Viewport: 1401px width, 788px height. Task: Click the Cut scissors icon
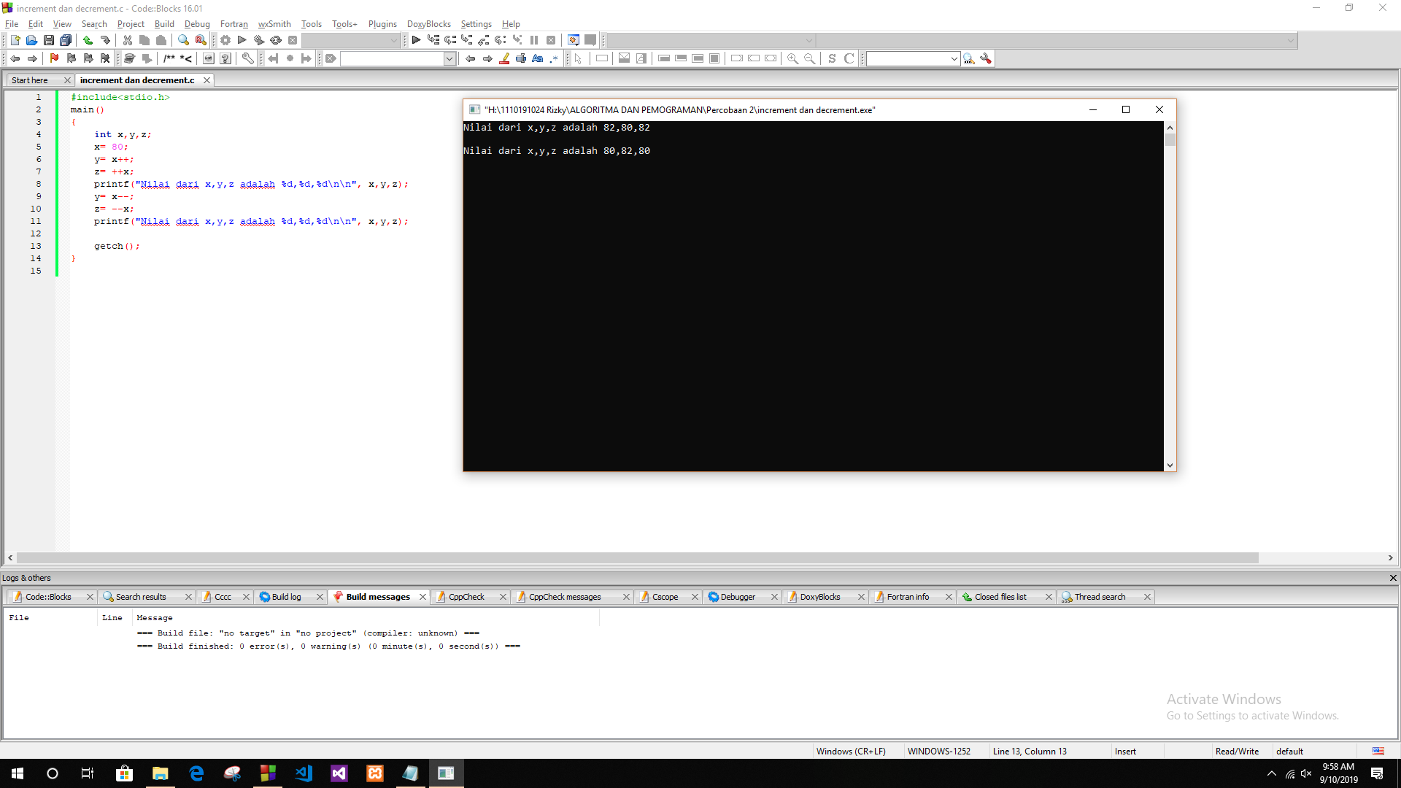point(128,40)
